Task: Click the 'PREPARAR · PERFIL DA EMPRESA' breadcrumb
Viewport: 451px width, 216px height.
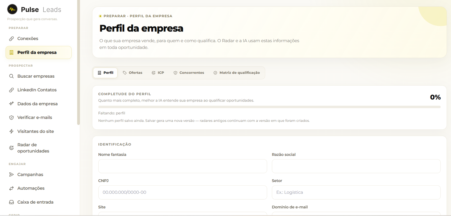Action: [138, 16]
